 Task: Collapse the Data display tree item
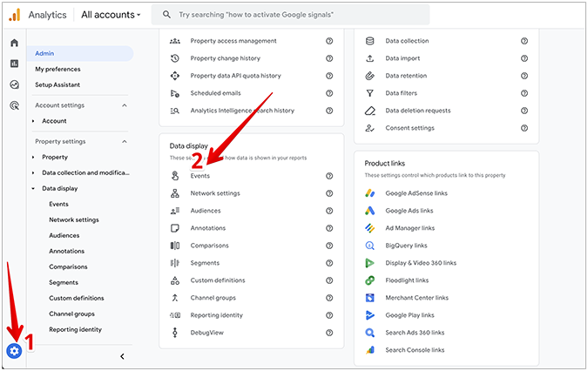tap(33, 189)
